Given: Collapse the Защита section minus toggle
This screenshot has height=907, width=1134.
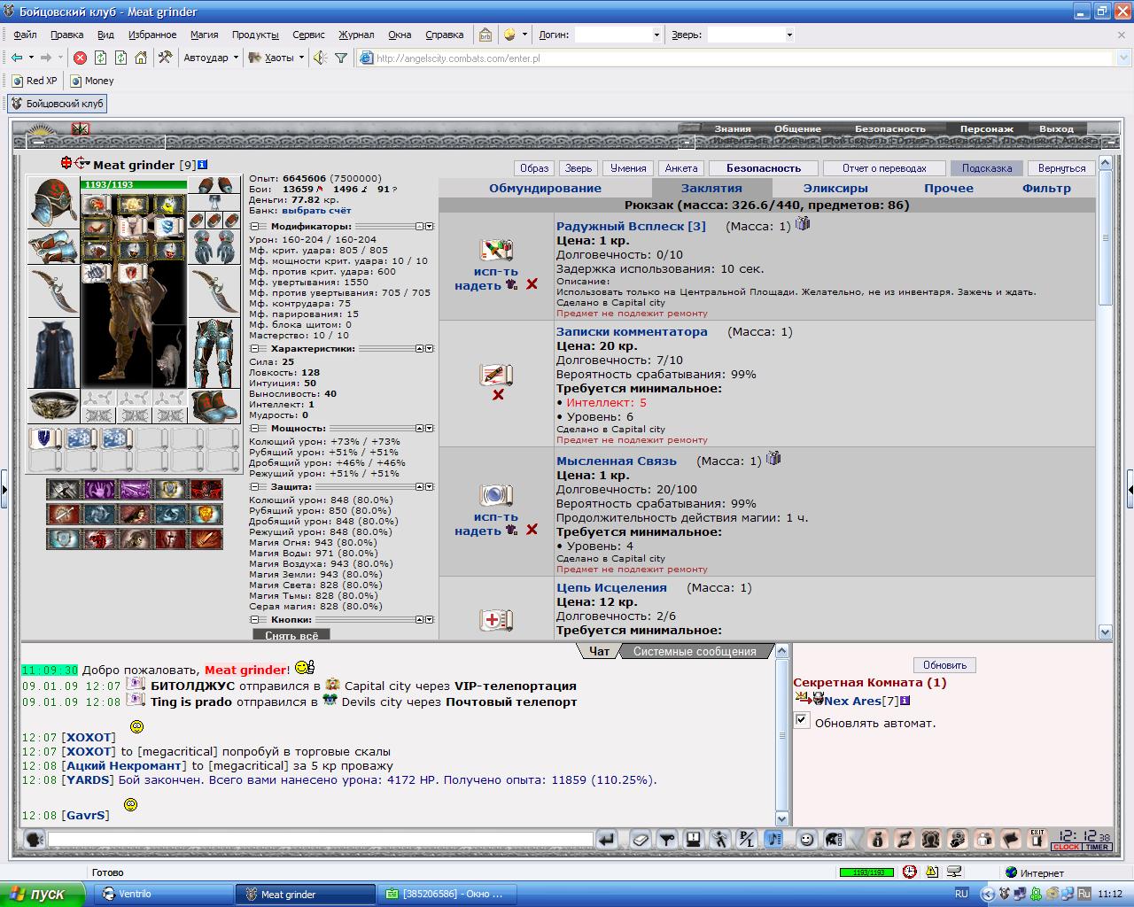Looking at the screenshot, I should [254, 487].
